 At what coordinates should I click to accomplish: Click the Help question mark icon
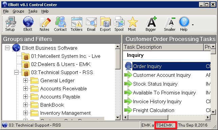click(x=184, y=24)
